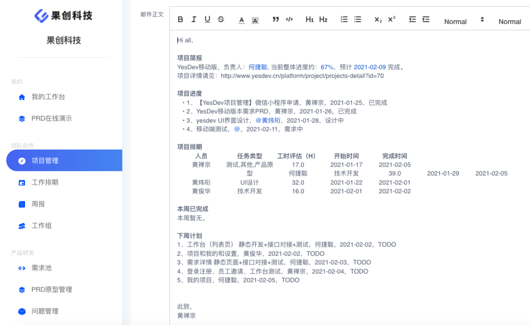The width and height of the screenshot is (530, 325).
Task: Place cursor at 'Hi all,' line
Action: point(185,40)
